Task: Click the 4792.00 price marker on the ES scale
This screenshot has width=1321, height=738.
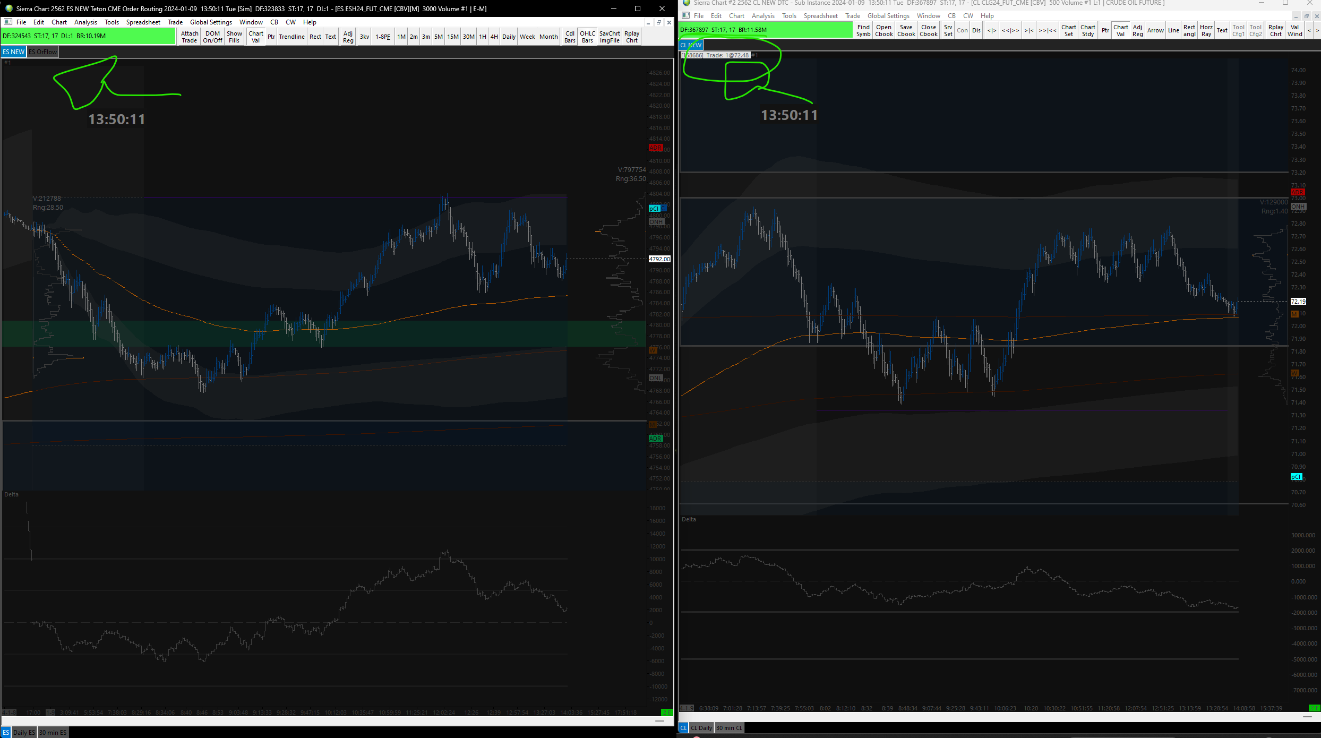Action: click(x=659, y=259)
